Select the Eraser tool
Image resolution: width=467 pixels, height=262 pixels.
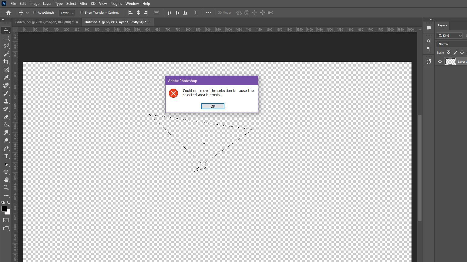(6, 117)
